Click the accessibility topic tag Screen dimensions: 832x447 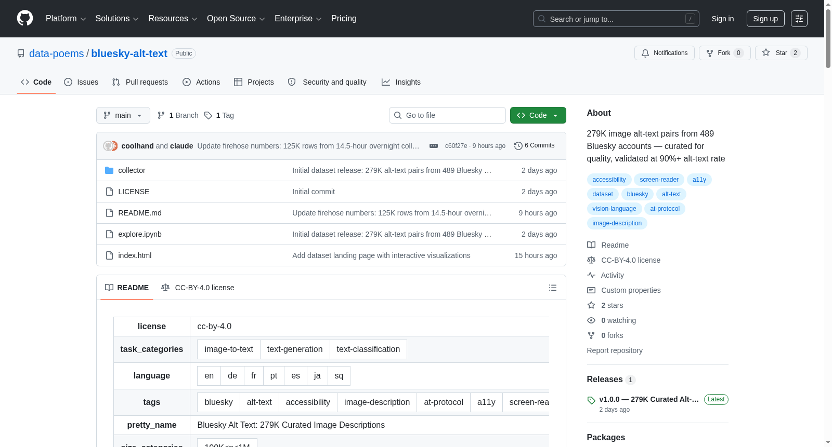point(609,180)
